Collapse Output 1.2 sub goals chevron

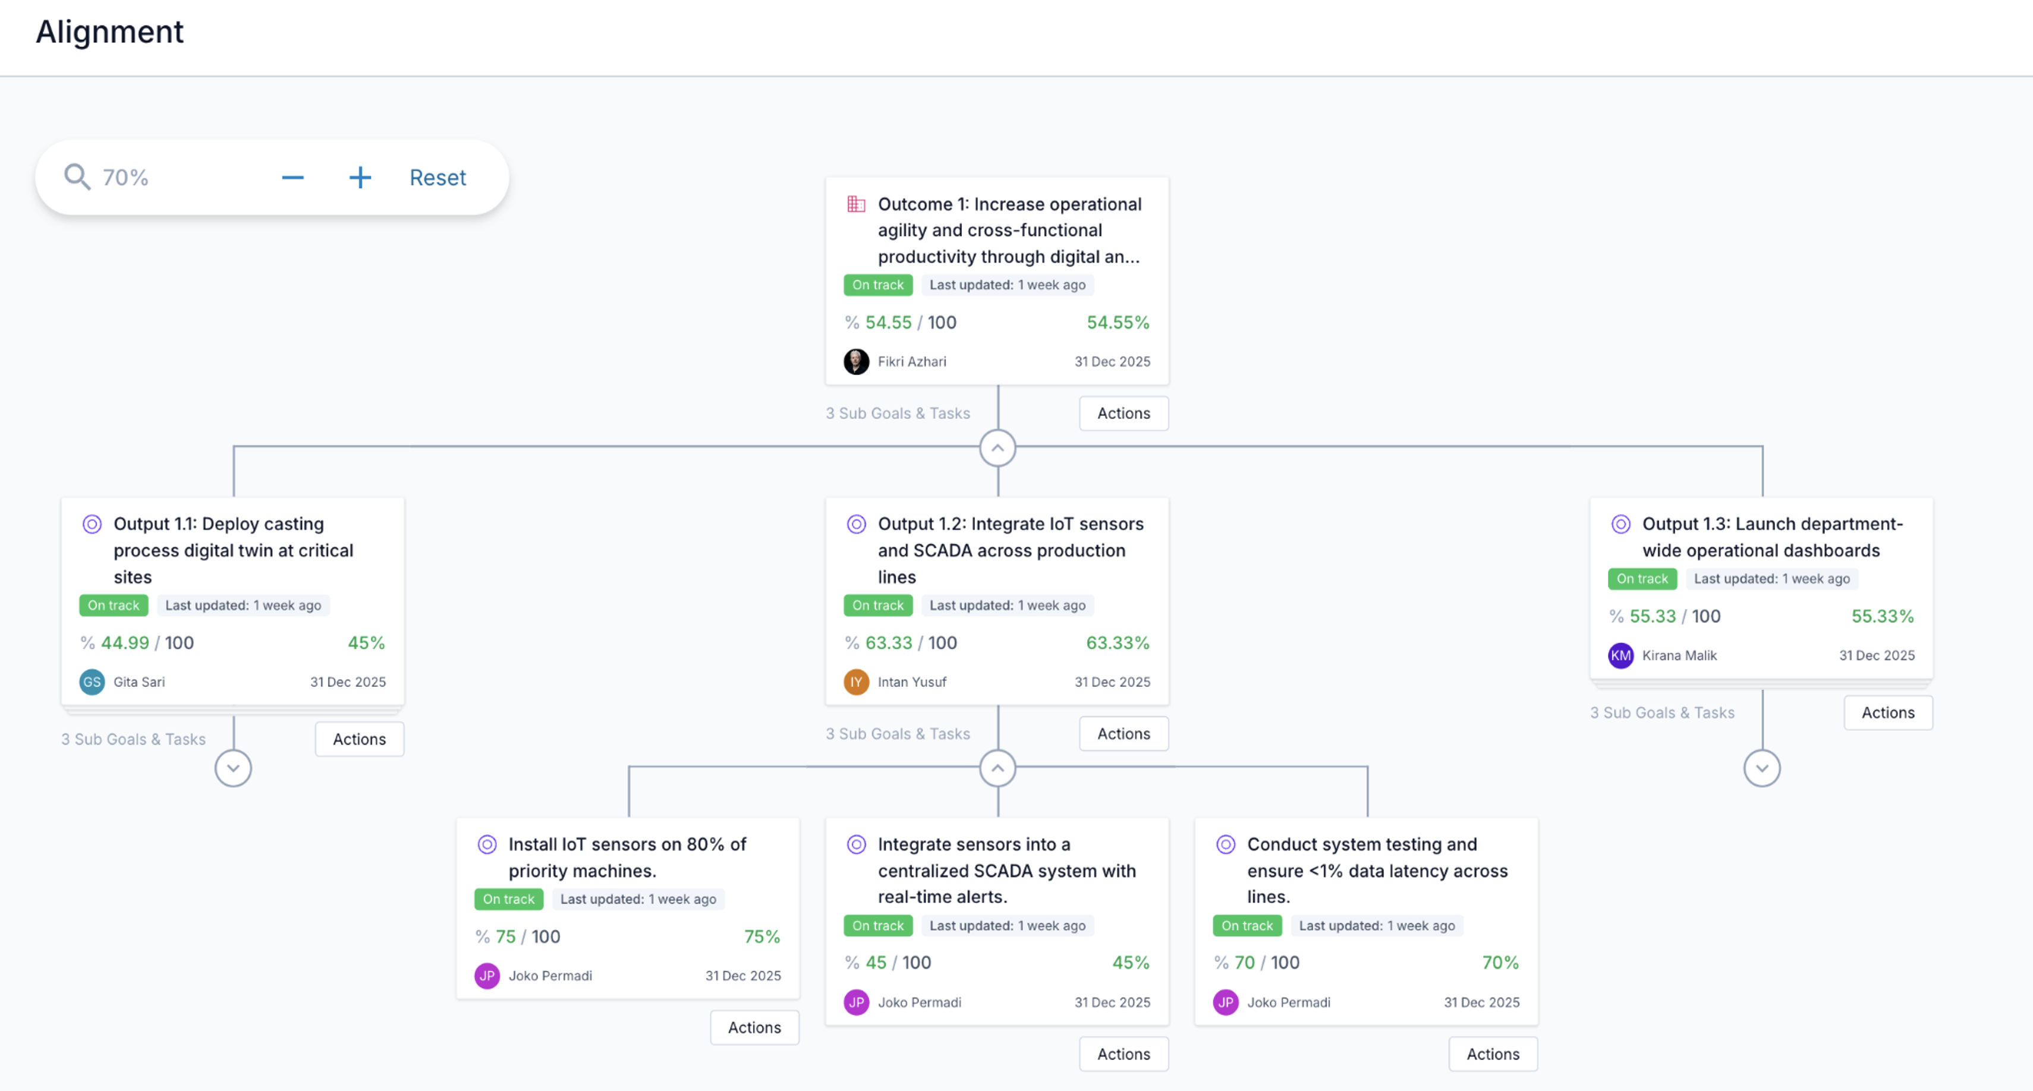pos(997,768)
